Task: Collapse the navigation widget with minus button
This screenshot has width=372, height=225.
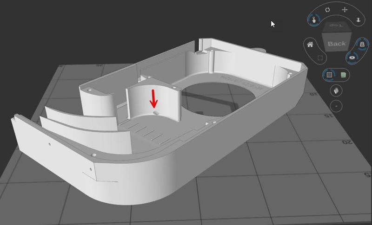Action: pos(336,106)
